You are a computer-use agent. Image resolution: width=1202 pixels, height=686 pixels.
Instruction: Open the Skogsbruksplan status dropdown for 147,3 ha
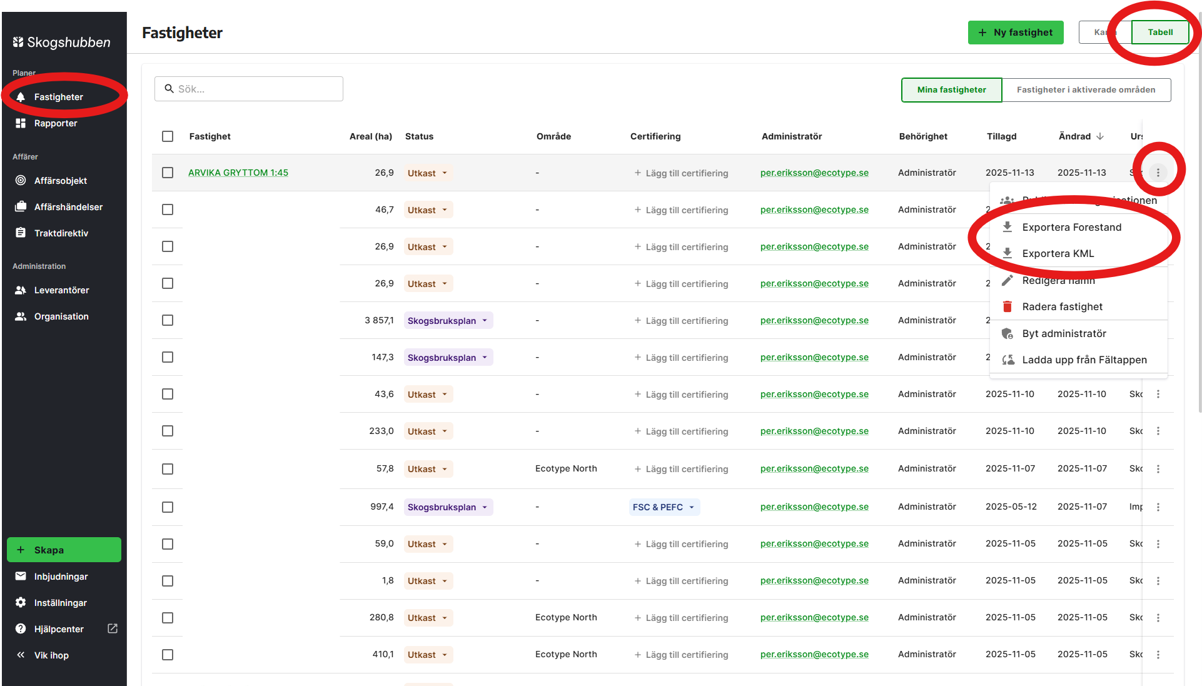[x=448, y=358]
